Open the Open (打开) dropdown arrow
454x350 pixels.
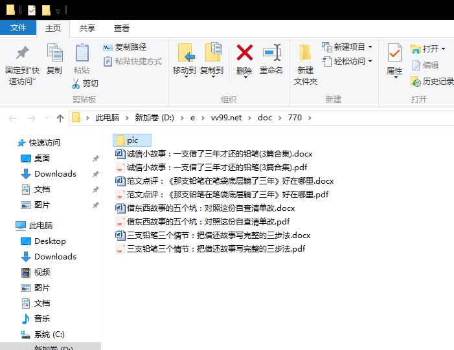[x=443, y=49]
